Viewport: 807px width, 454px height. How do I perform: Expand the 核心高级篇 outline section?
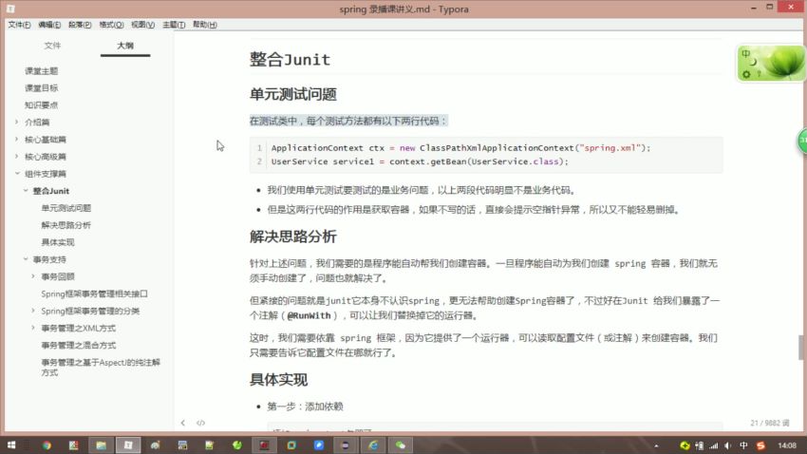click(x=16, y=156)
